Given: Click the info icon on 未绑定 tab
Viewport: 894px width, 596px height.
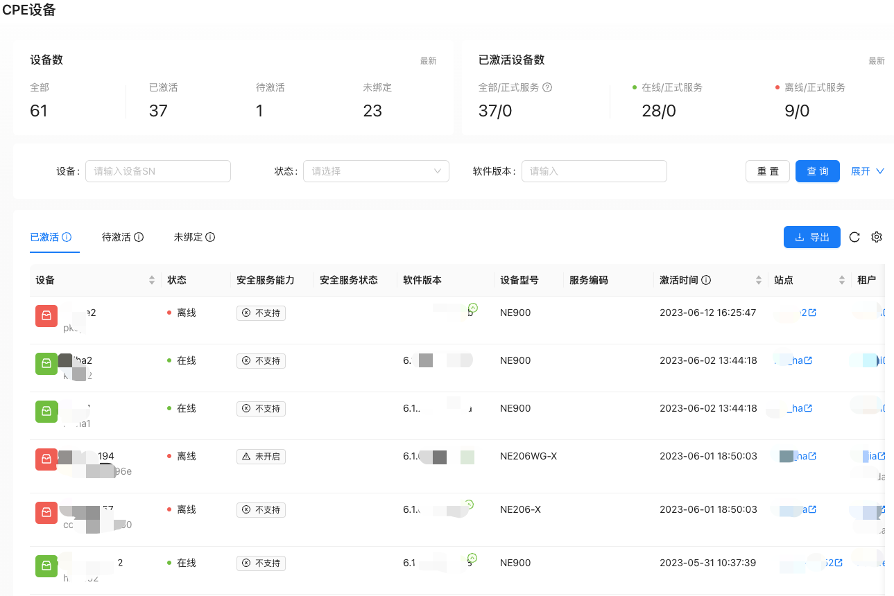Looking at the screenshot, I should [x=210, y=237].
